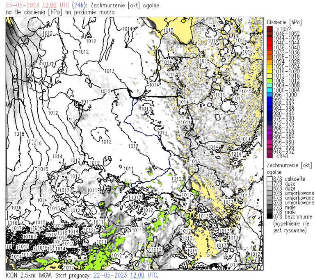This screenshot has width=315, height=280.
Task: Pick the 1024-1028 pressure swatch
Action: (x=269, y=61)
